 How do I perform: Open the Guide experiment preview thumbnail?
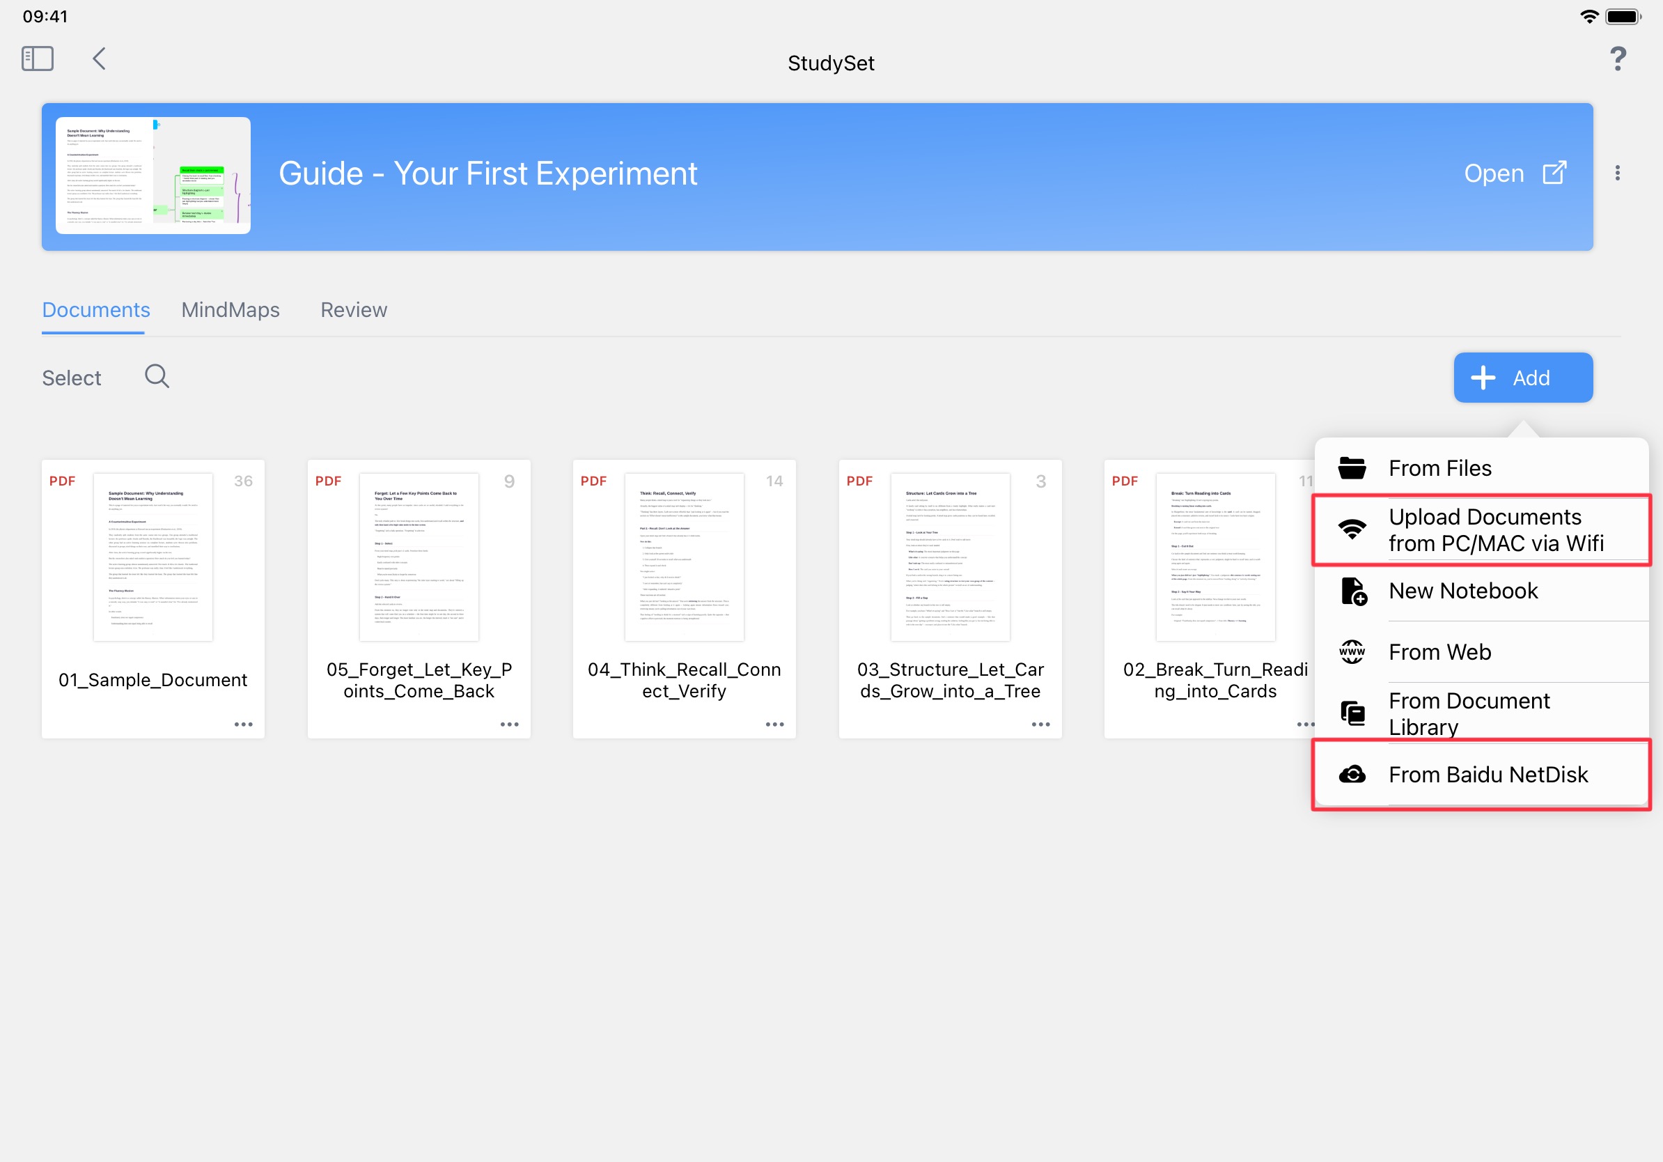pos(153,176)
